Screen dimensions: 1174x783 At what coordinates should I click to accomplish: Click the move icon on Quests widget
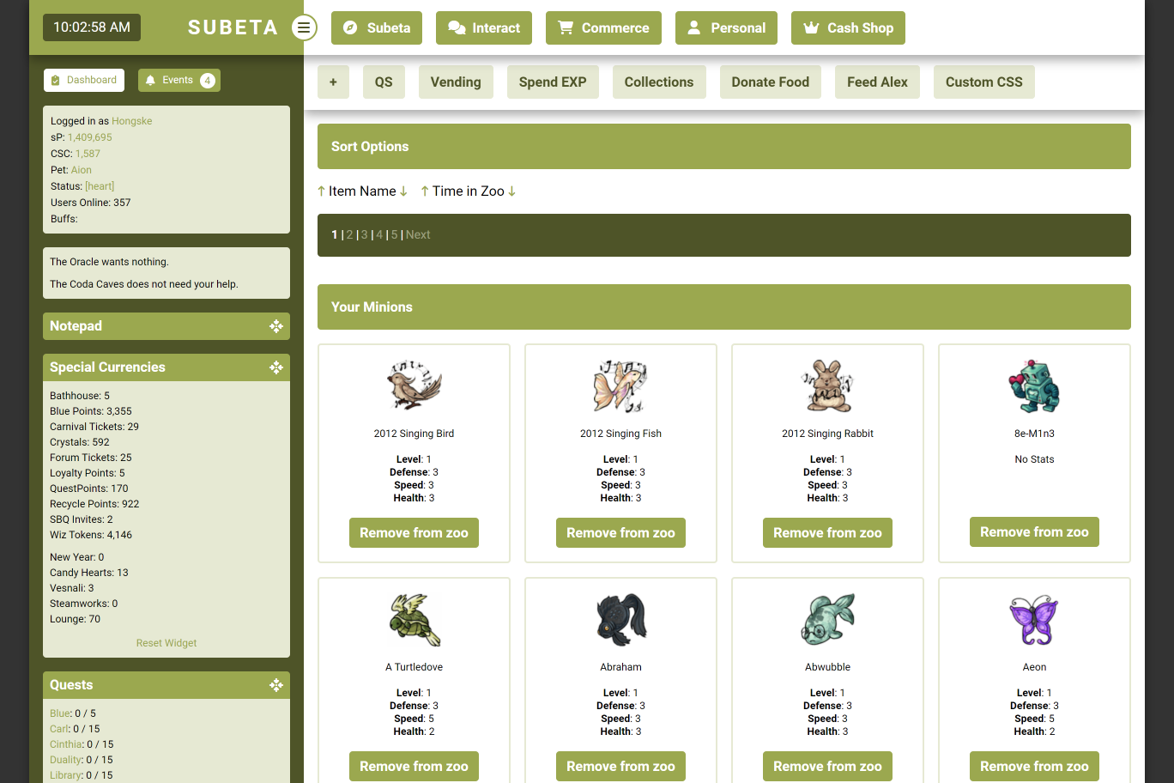coord(275,685)
